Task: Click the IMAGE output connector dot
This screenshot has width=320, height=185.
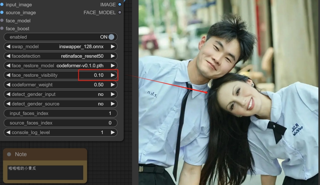Action: point(120,5)
